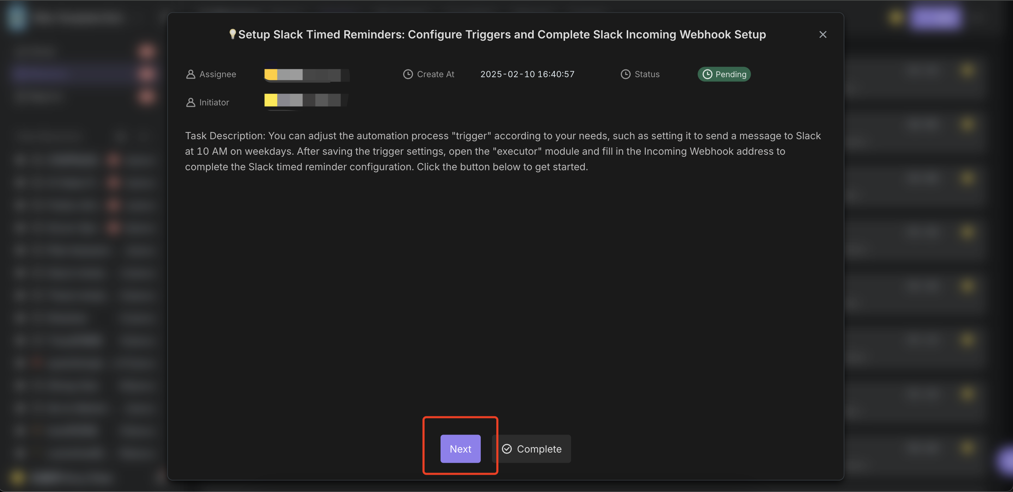This screenshot has height=492, width=1013.
Task: Select the 2025-02-10 16:40:57 timestamp
Action: coord(527,74)
